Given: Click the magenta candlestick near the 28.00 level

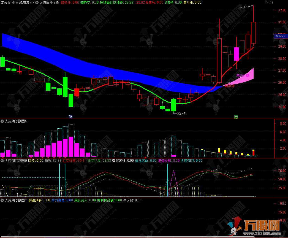Looking at the screenshot, I should click(x=236, y=54).
